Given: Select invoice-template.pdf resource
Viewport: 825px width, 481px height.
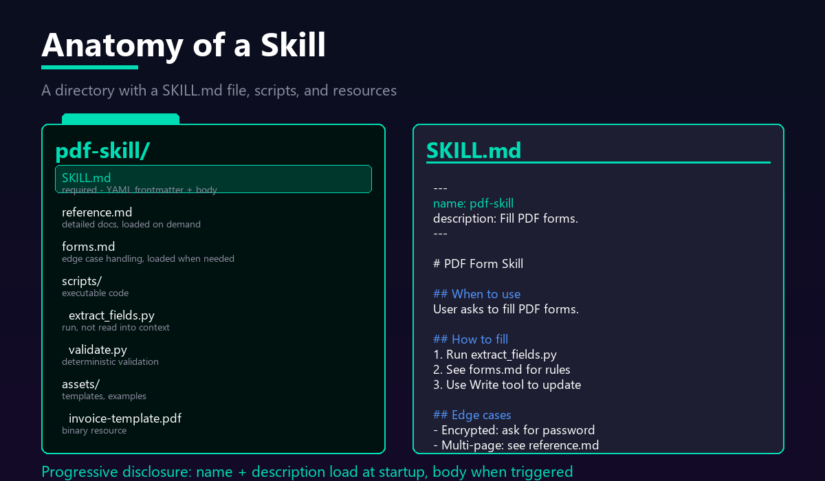Looking at the screenshot, I should point(125,418).
